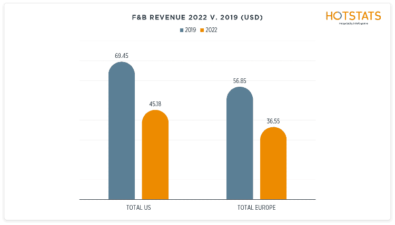Click the 36.55 data label

click(x=273, y=121)
